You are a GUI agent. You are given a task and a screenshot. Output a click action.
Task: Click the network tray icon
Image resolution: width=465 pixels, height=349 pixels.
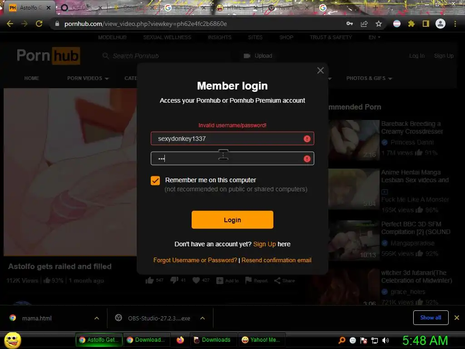tap(375, 340)
